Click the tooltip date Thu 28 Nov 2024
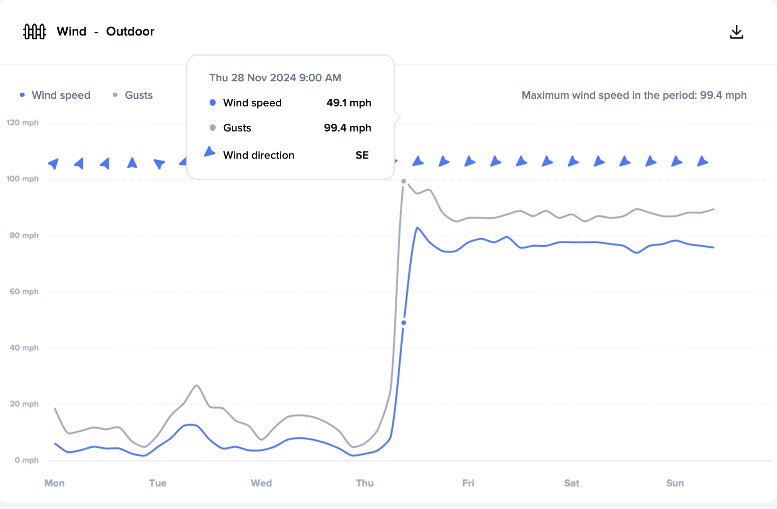Screen dimensions: 777x509 coord(275,78)
